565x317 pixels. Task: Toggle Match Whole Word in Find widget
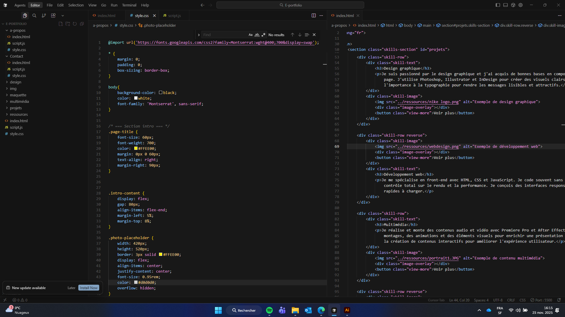tap(257, 35)
